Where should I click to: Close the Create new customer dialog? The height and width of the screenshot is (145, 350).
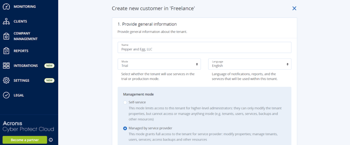pyautogui.click(x=294, y=8)
